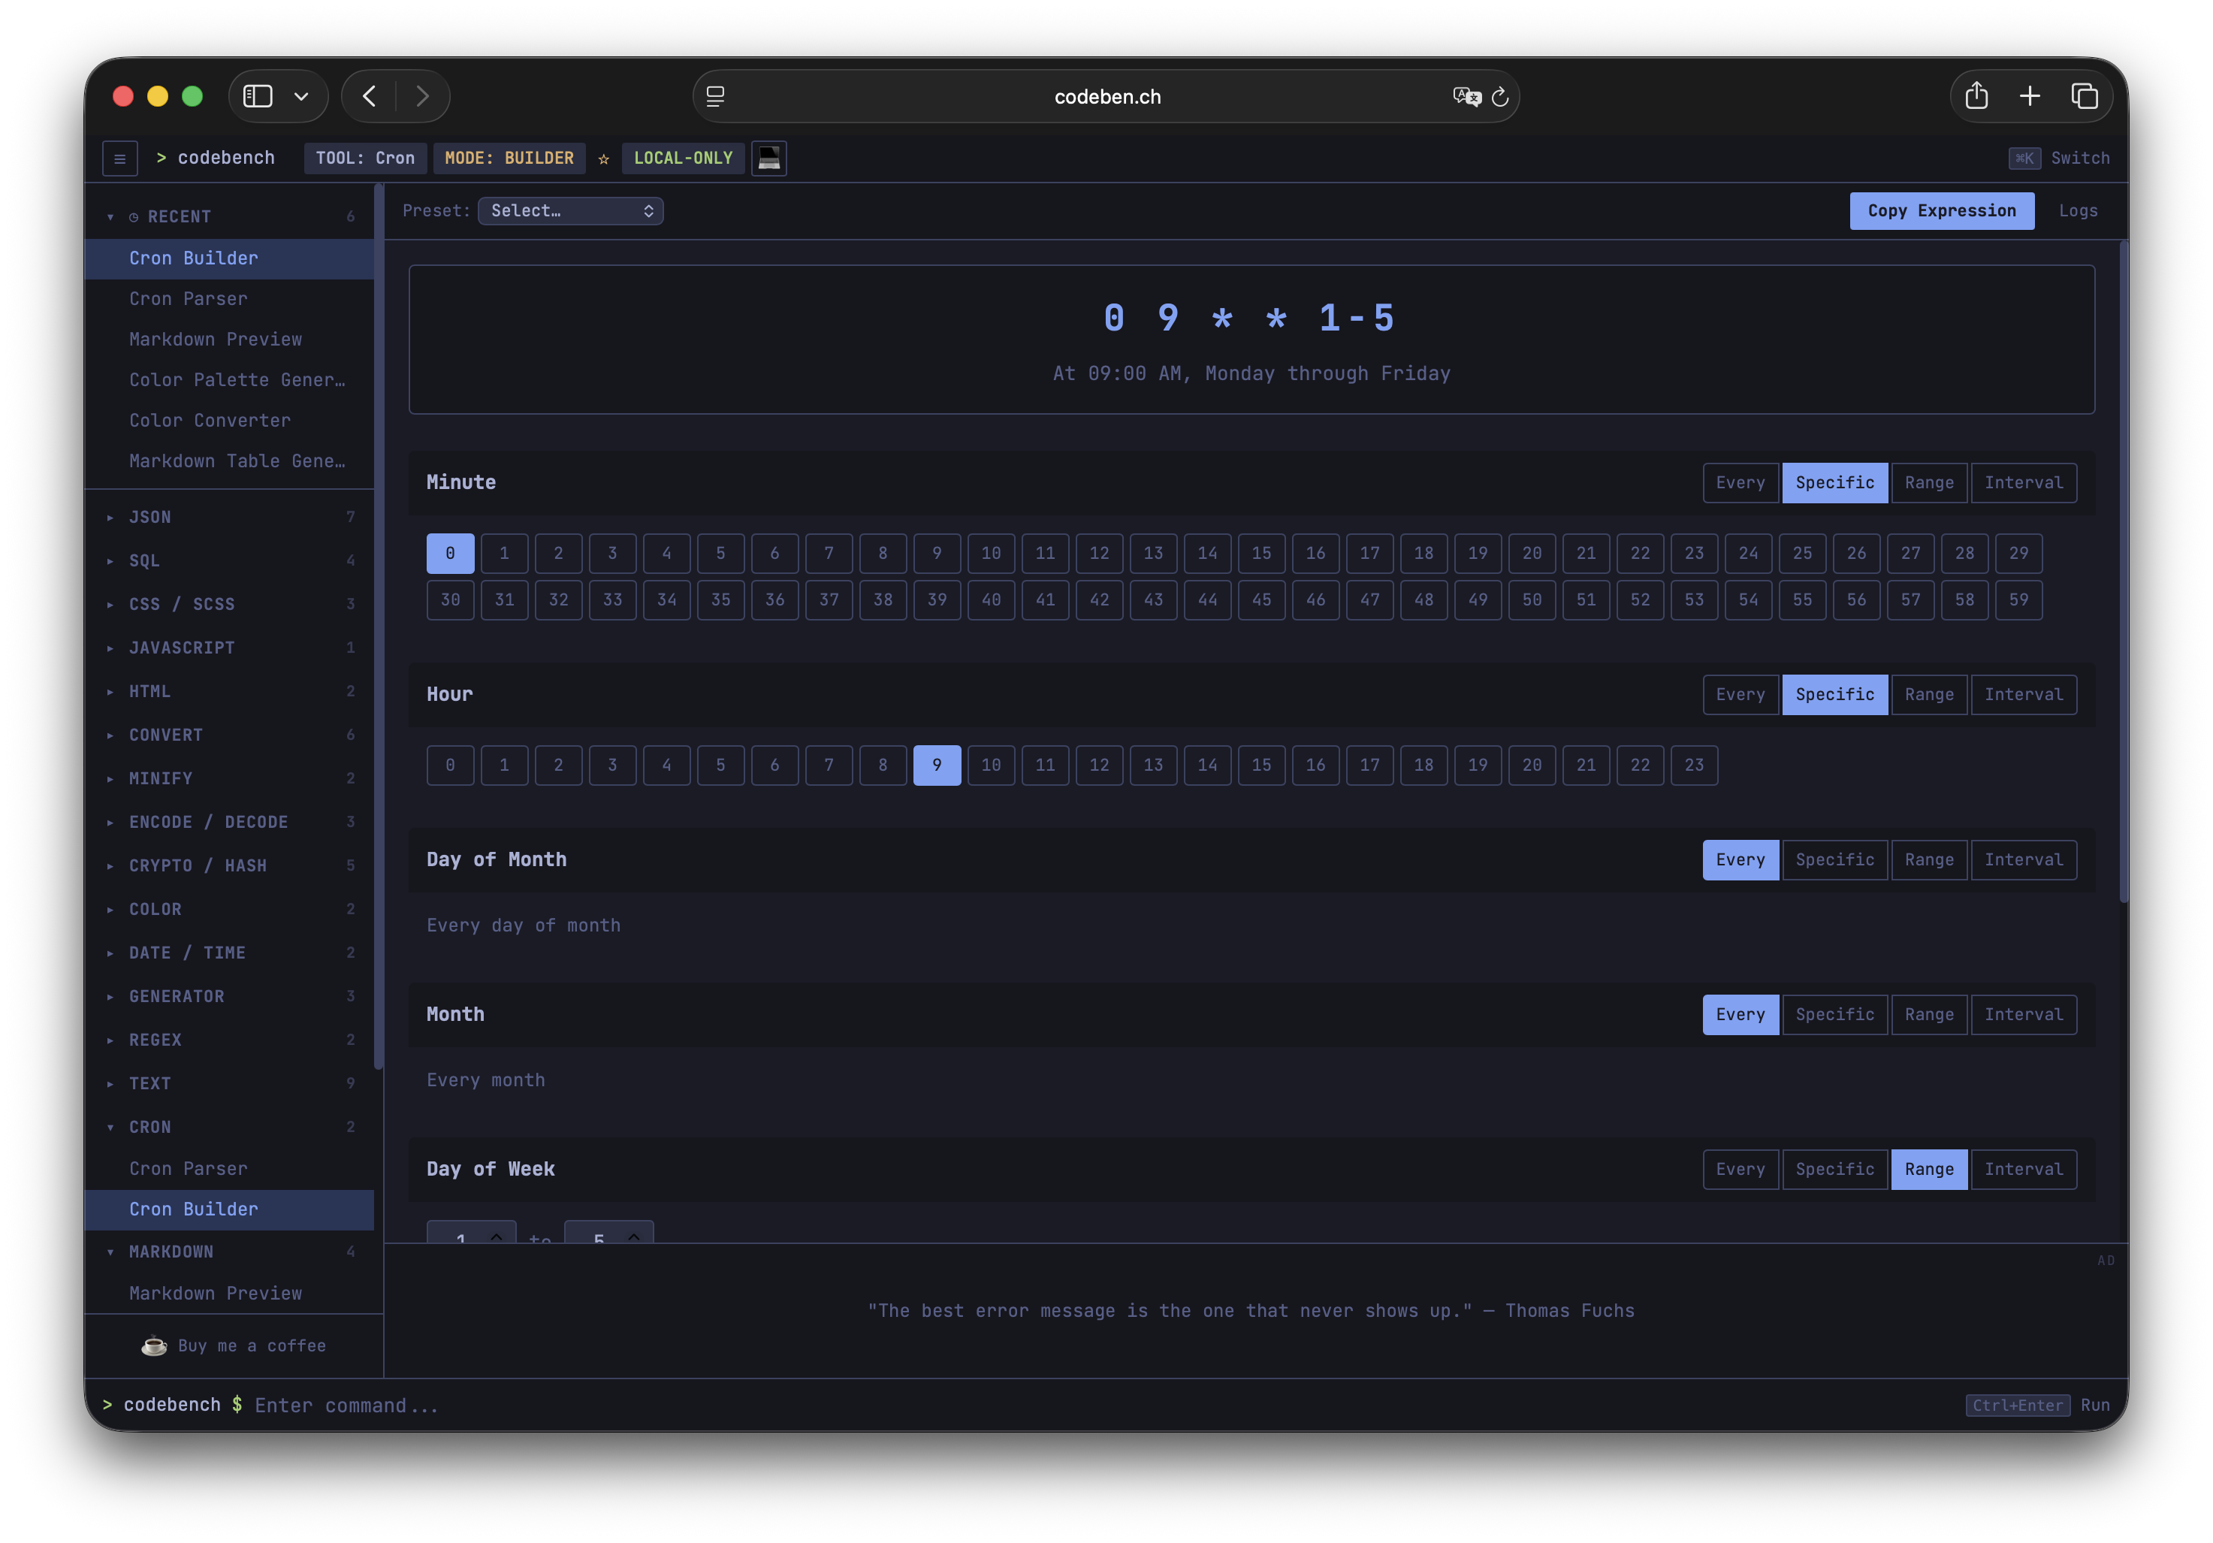Open the share icon in the browser toolbar
The image size is (2213, 1543).
(x=1978, y=96)
